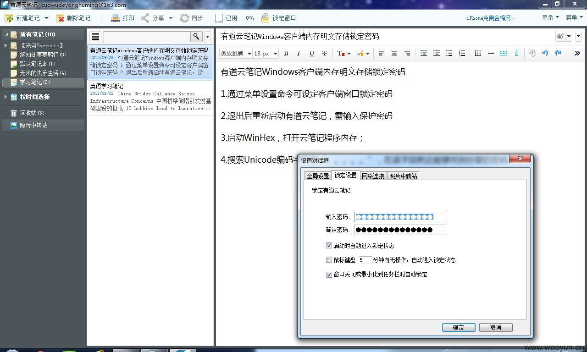The height and width of the screenshot is (352, 587).
Task: Align text left
Action: pos(381,53)
